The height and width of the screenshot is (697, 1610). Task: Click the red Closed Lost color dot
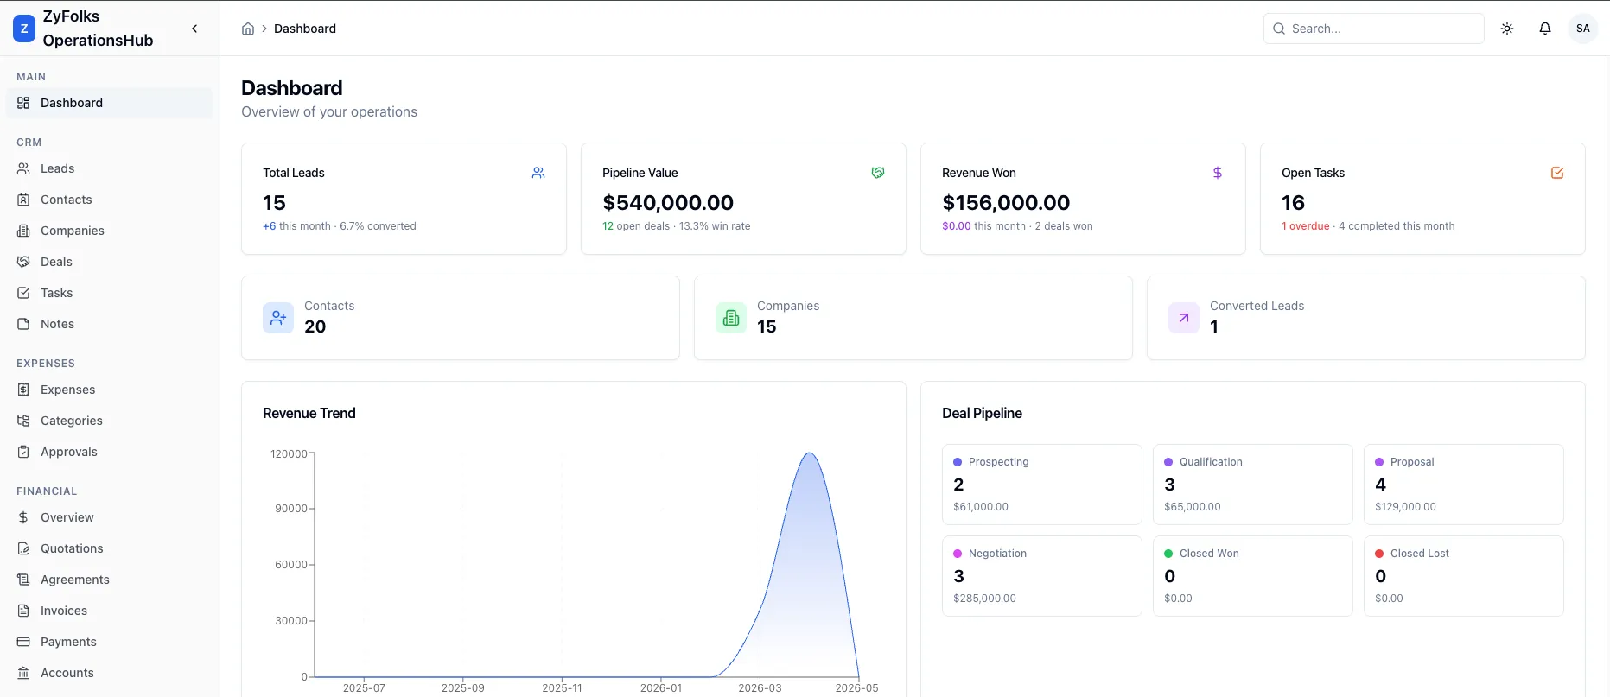(x=1379, y=554)
